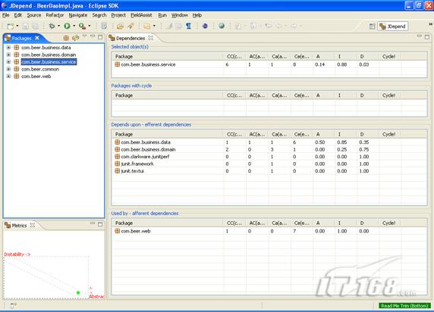Toggle the pencil mark occurrences icon
Image resolution: width=434 pixels, height=312 pixels.
[x=169, y=27]
